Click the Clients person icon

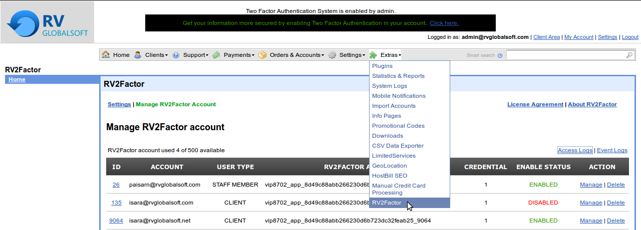tap(138, 55)
